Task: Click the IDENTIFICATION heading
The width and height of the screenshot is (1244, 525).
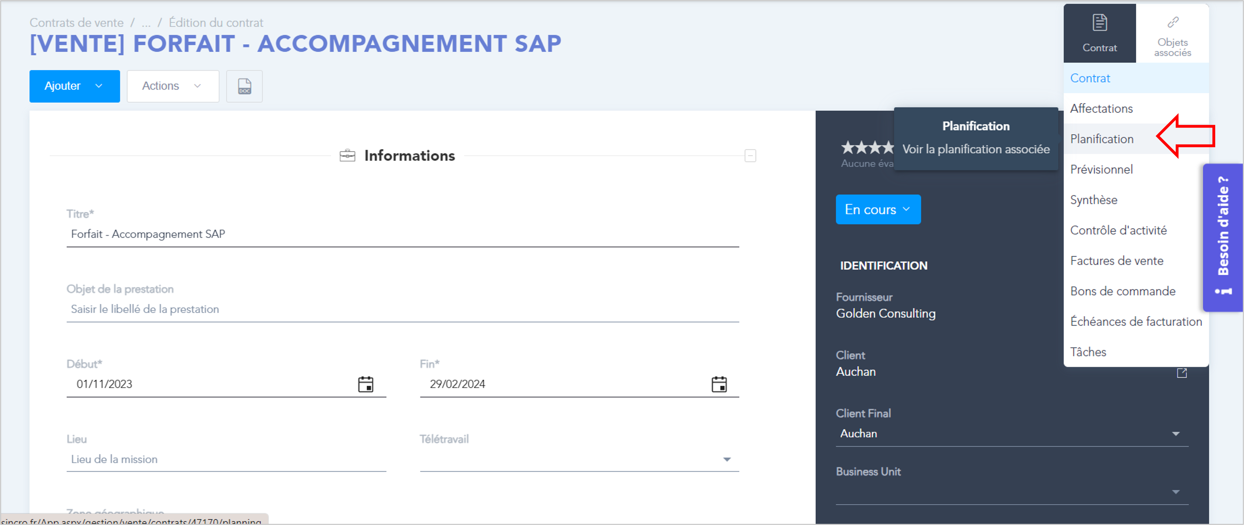Action: tap(883, 265)
